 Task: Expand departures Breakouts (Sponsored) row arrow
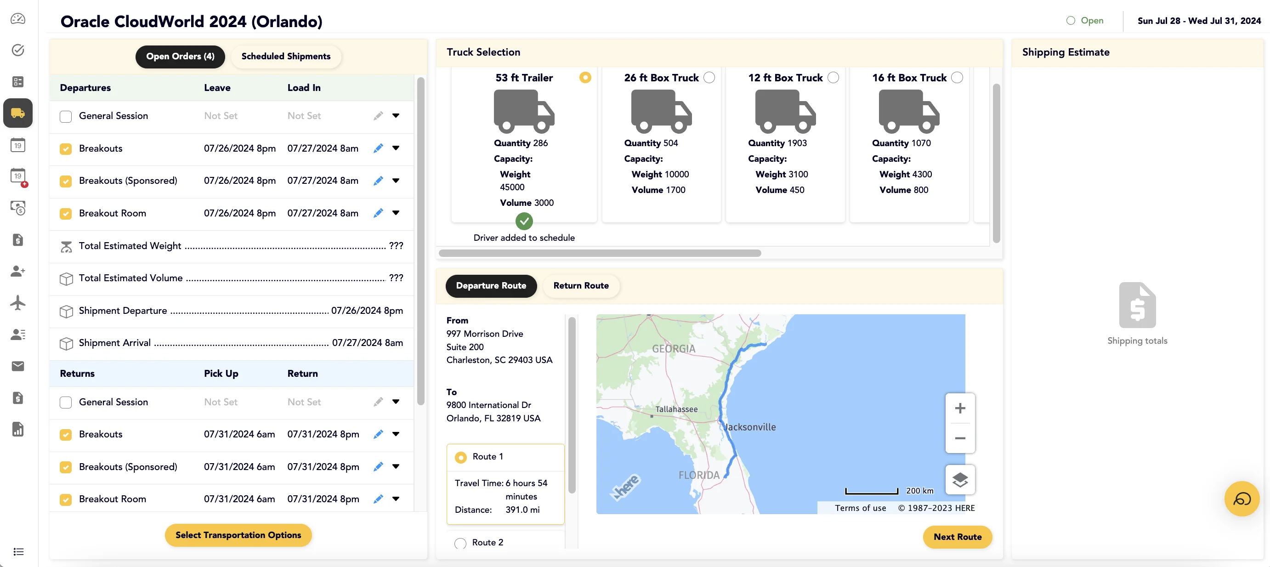pyautogui.click(x=396, y=181)
